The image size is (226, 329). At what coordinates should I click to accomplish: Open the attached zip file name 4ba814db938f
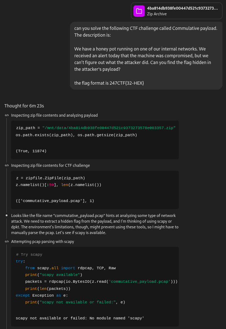click(182, 8)
